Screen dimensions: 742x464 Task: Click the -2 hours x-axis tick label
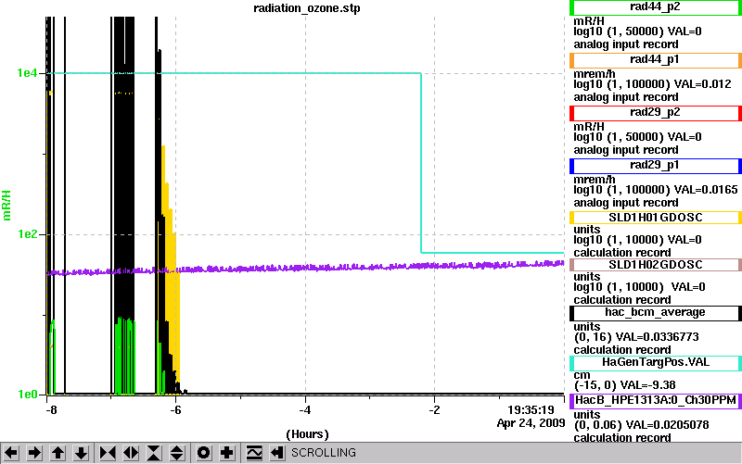coord(434,410)
